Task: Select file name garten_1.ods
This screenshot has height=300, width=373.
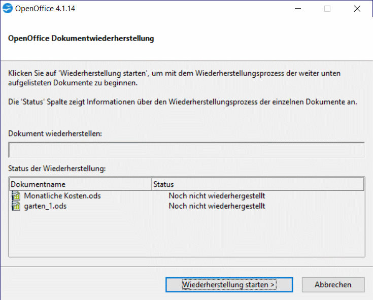Action: 45,206
